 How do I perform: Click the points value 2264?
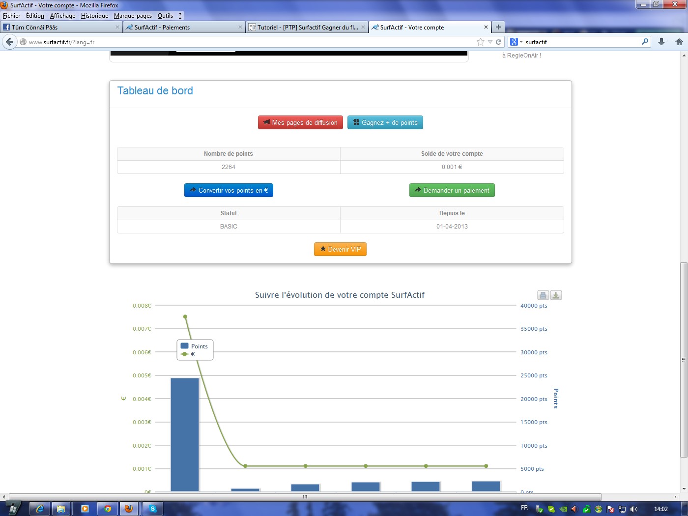coord(229,167)
